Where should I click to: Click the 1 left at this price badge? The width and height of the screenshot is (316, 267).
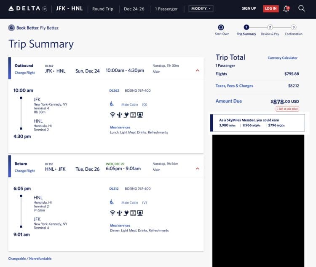[x=287, y=109]
